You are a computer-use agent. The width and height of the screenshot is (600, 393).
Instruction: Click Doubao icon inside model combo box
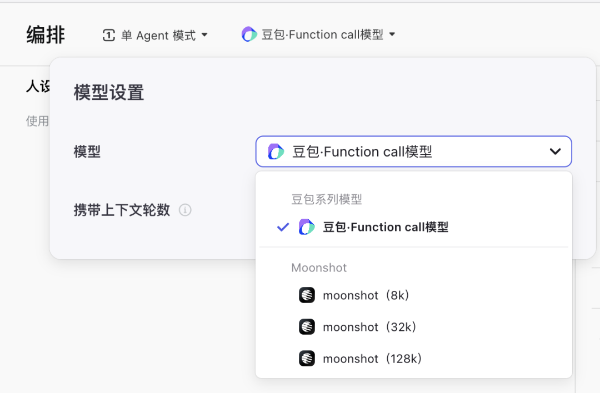tap(276, 152)
